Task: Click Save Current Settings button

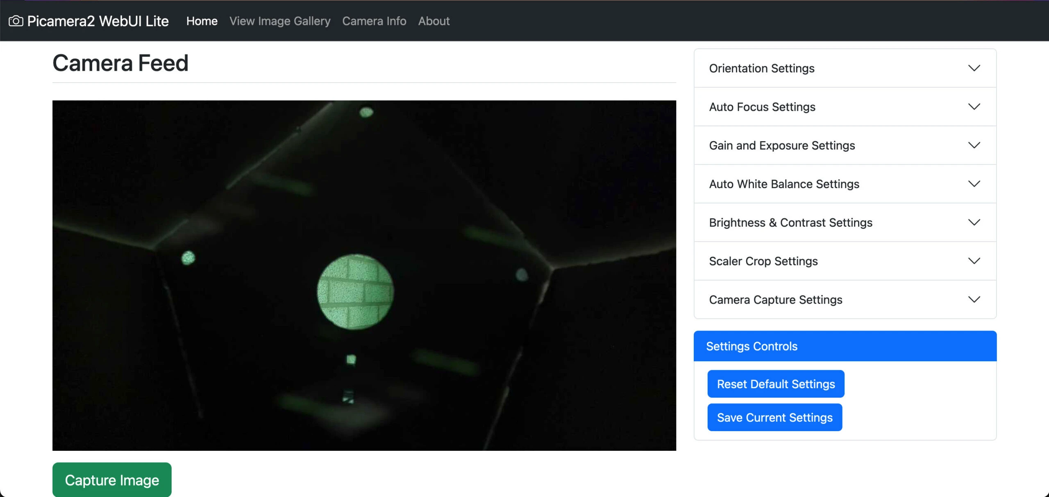Action: 774,417
